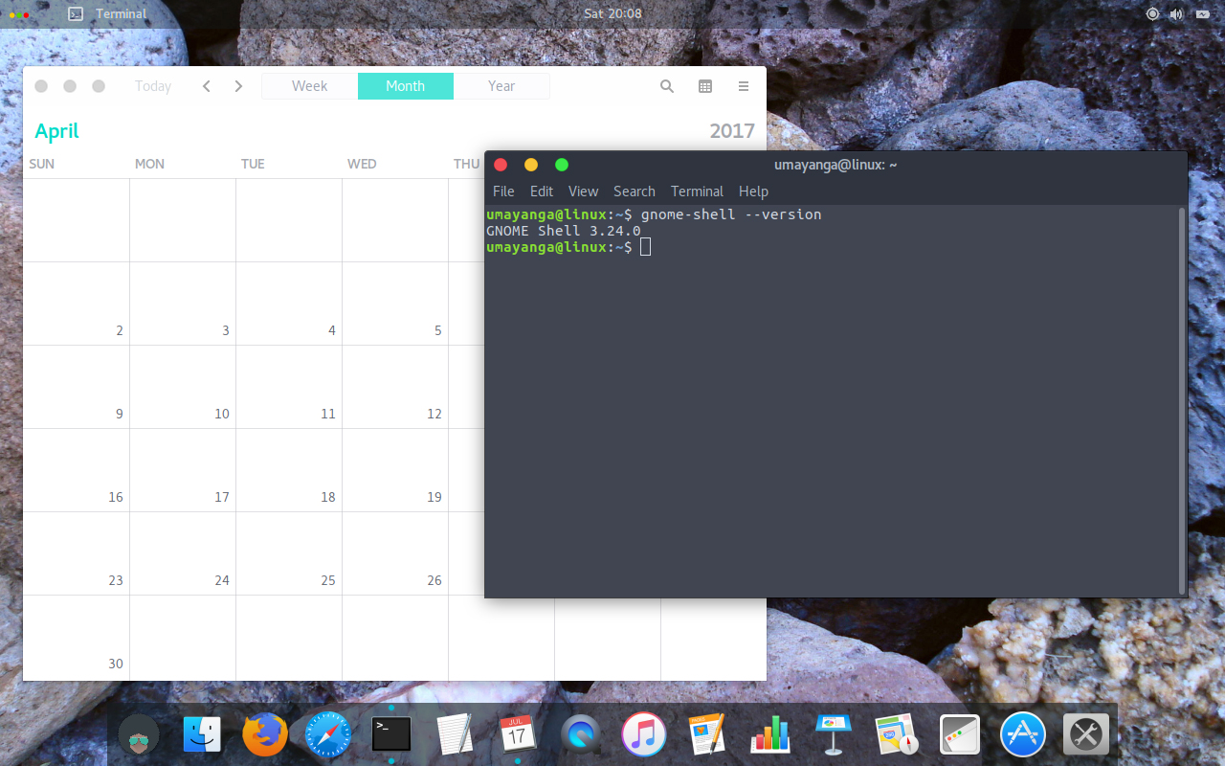Image resolution: width=1225 pixels, height=766 pixels.
Task: Open the Numbers bar chart dock icon
Action: pyautogui.click(x=769, y=735)
